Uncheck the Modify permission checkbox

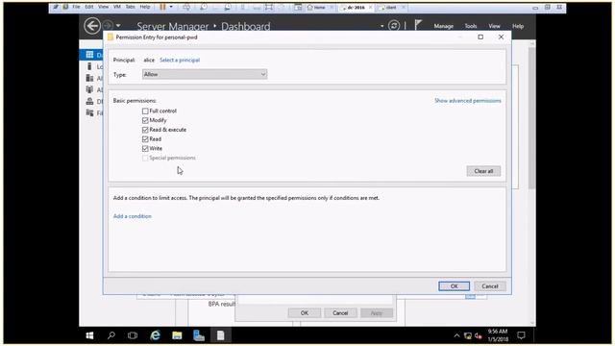click(145, 120)
